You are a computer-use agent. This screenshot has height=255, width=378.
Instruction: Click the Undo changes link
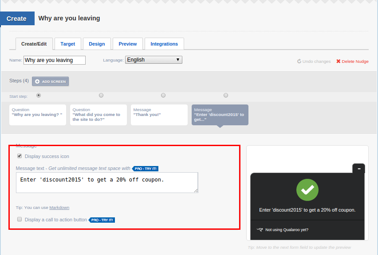click(314, 62)
